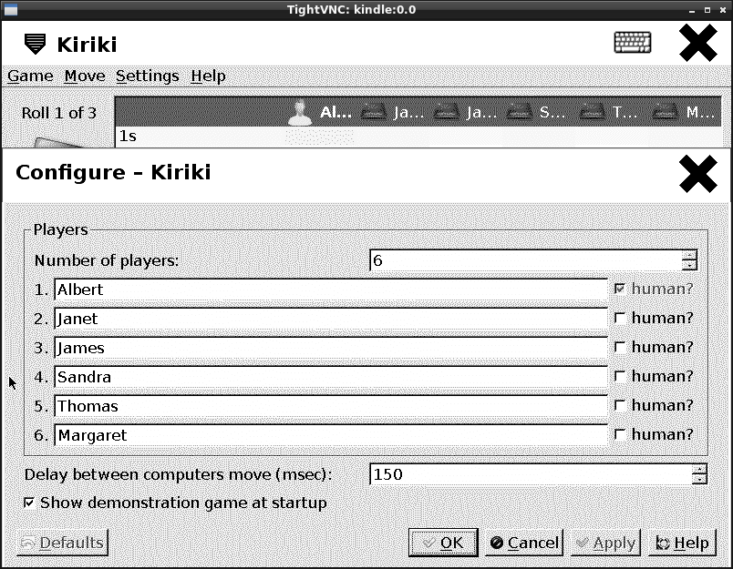Open the Help menu
This screenshot has height=569, width=733.
208,76
